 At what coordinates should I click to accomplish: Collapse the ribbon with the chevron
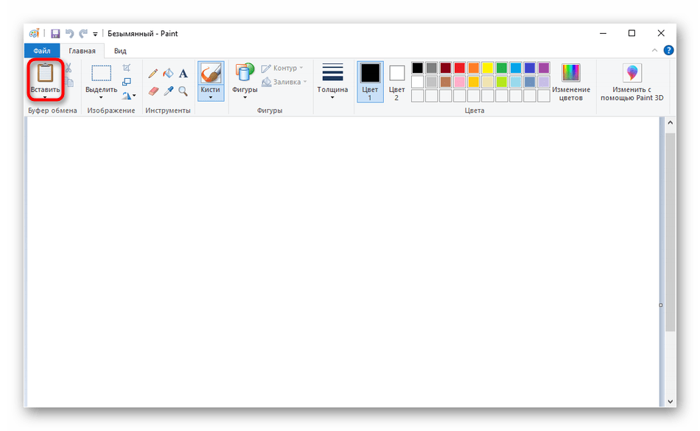(654, 50)
